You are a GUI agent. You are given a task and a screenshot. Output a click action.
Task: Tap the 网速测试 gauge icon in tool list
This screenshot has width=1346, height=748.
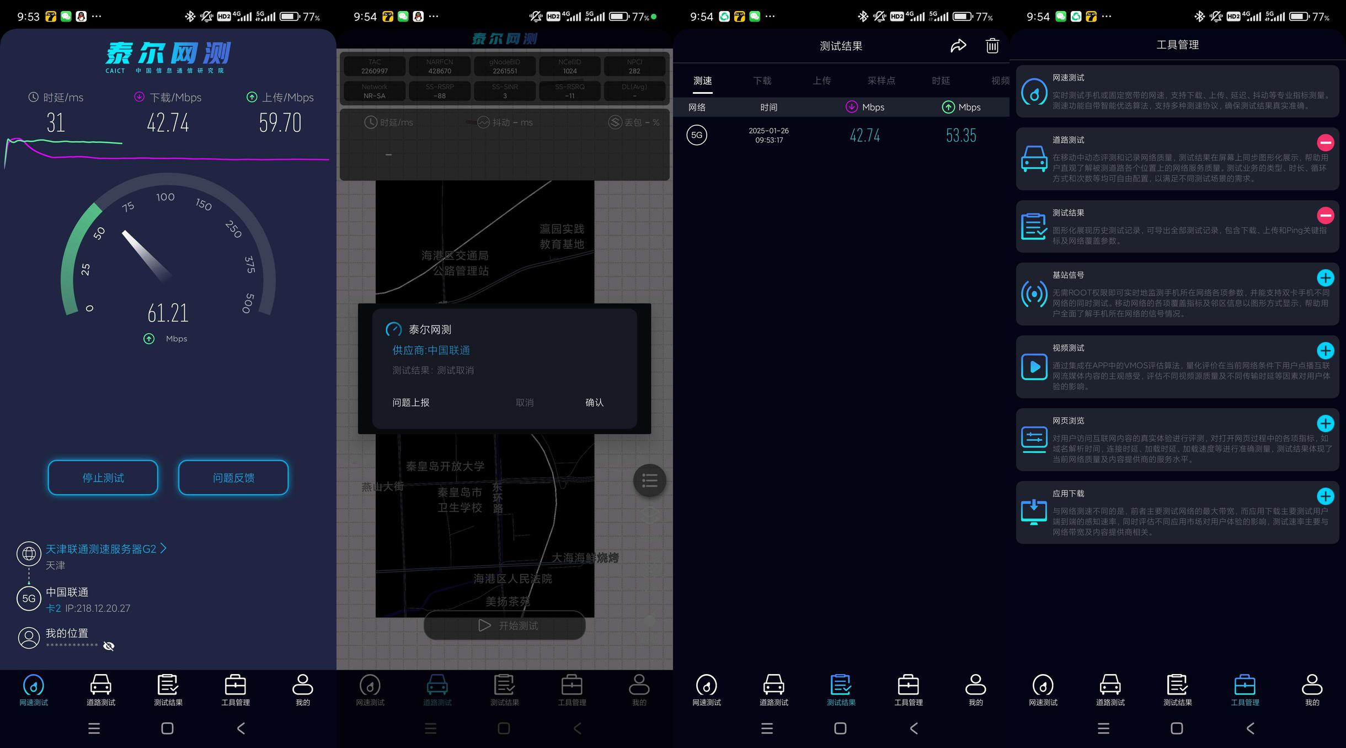click(1034, 92)
